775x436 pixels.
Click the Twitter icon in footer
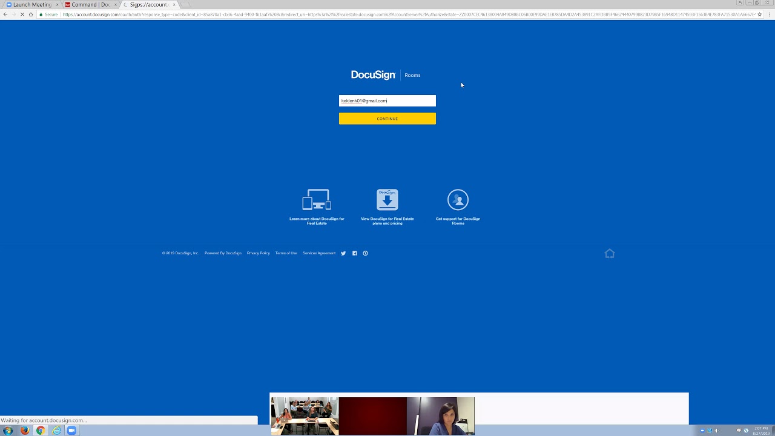[x=343, y=253]
